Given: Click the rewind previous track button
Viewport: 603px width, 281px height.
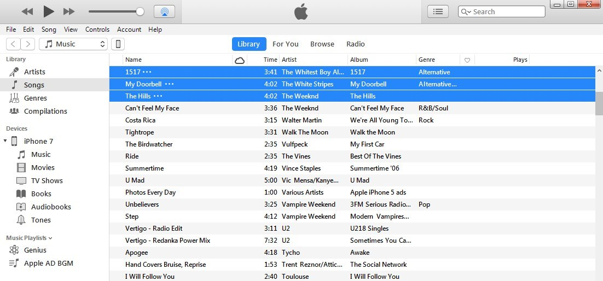Looking at the screenshot, I should click(x=27, y=11).
